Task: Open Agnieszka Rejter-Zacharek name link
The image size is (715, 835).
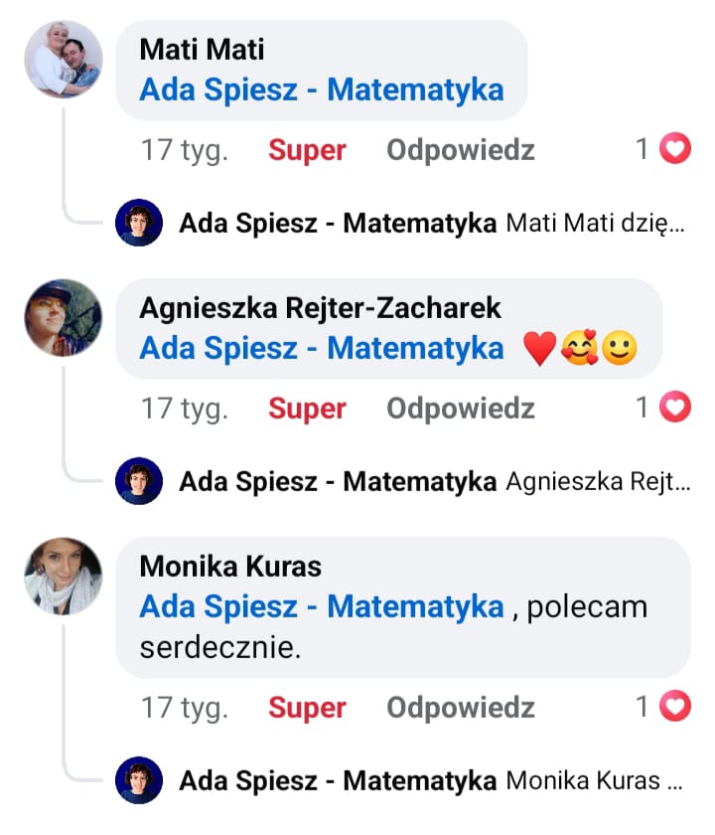Action: (x=320, y=308)
